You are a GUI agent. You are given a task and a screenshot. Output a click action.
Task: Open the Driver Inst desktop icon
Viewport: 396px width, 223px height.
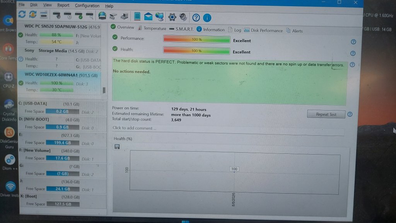coord(10,189)
